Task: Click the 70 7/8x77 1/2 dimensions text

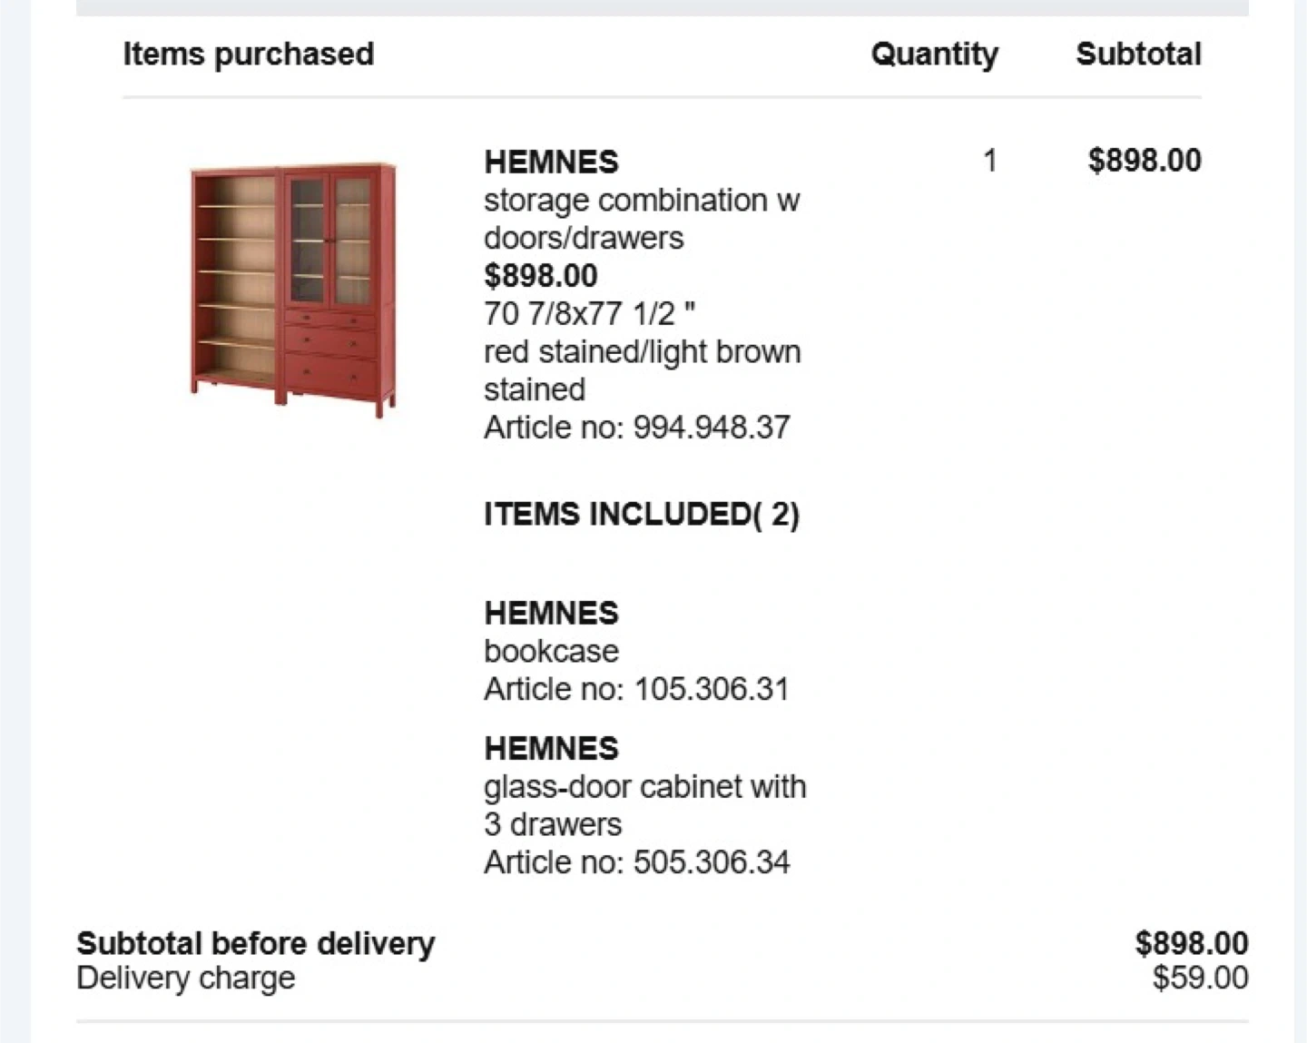Action: point(589,313)
